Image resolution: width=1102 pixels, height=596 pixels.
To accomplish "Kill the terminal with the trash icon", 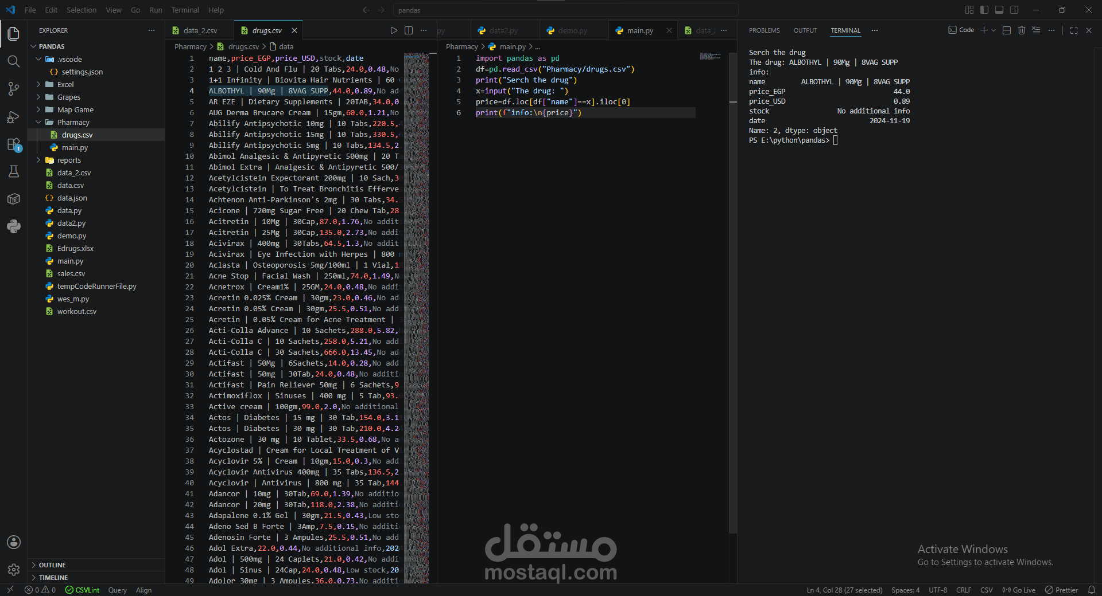I will (x=1022, y=30).
